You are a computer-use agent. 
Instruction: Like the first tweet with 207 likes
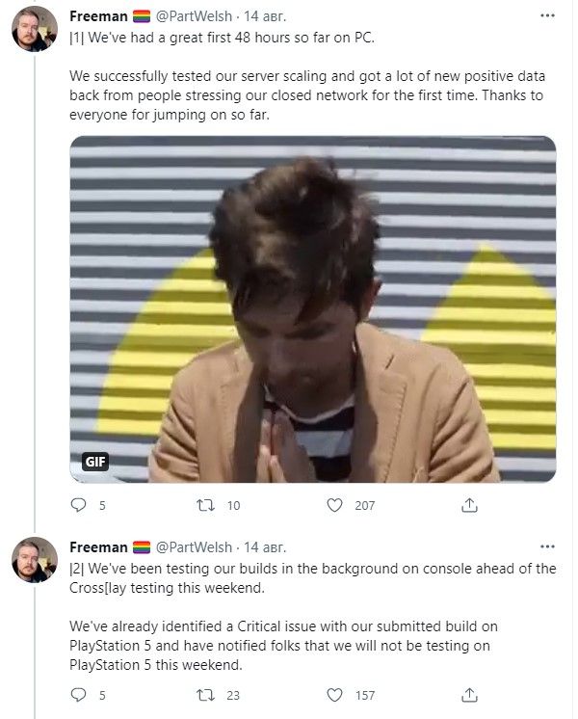[335, 505]
